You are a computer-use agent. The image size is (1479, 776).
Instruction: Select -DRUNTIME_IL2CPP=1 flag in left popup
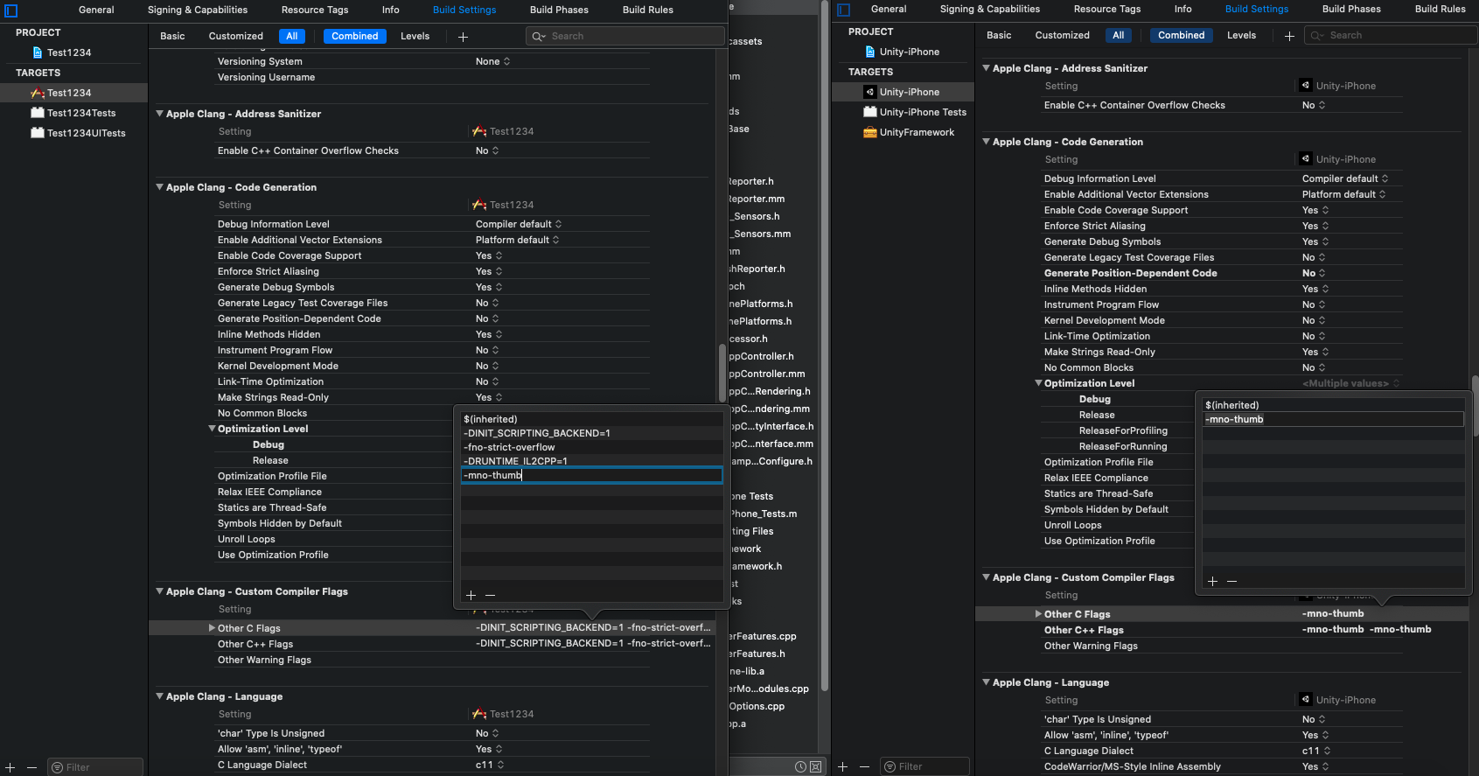tap(591, 461)
